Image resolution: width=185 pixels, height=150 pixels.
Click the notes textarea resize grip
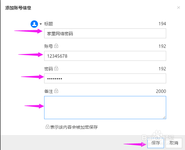click(164, 117)
